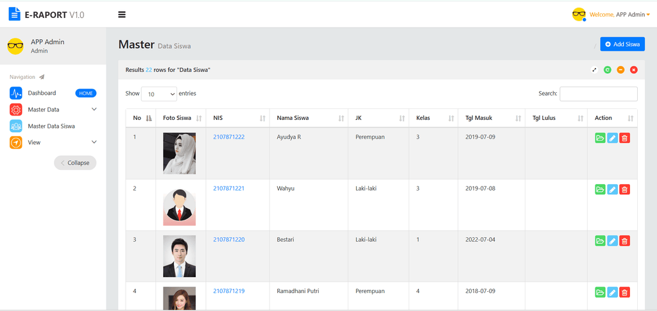Image resolution: width=657 pixels, height=311 pixels.
Task: Click the date 2019-07-08
Action: pos(480,189)
